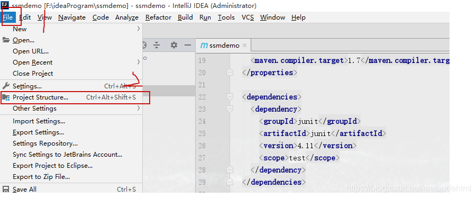Click the junit groupId text
This screenshot has height=198, width=476.
click(308, 121)
